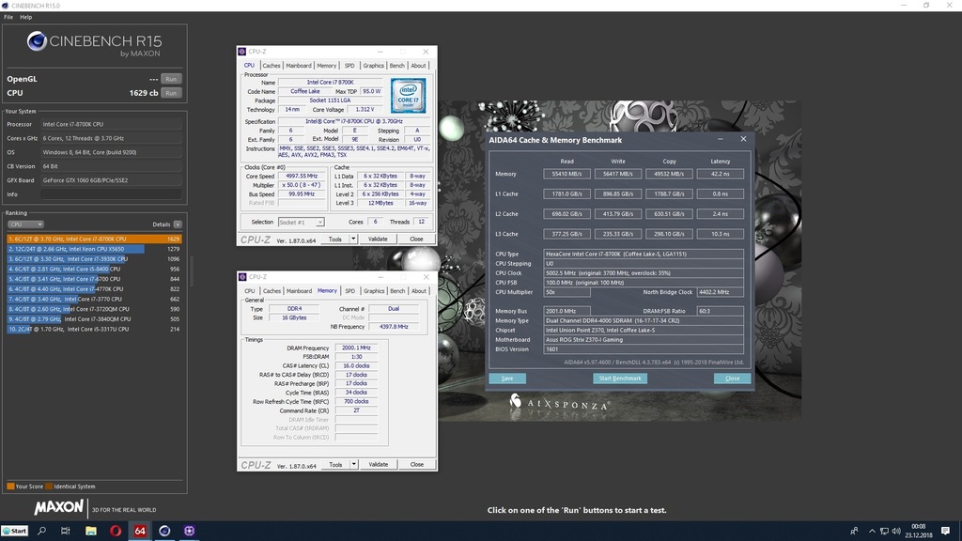Click the Cinebench R15 logo sphere

37,41
